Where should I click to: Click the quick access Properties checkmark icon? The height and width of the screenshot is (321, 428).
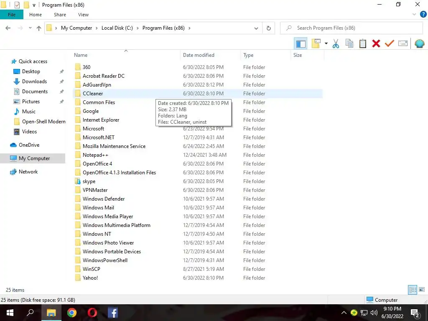coord(17,5)
